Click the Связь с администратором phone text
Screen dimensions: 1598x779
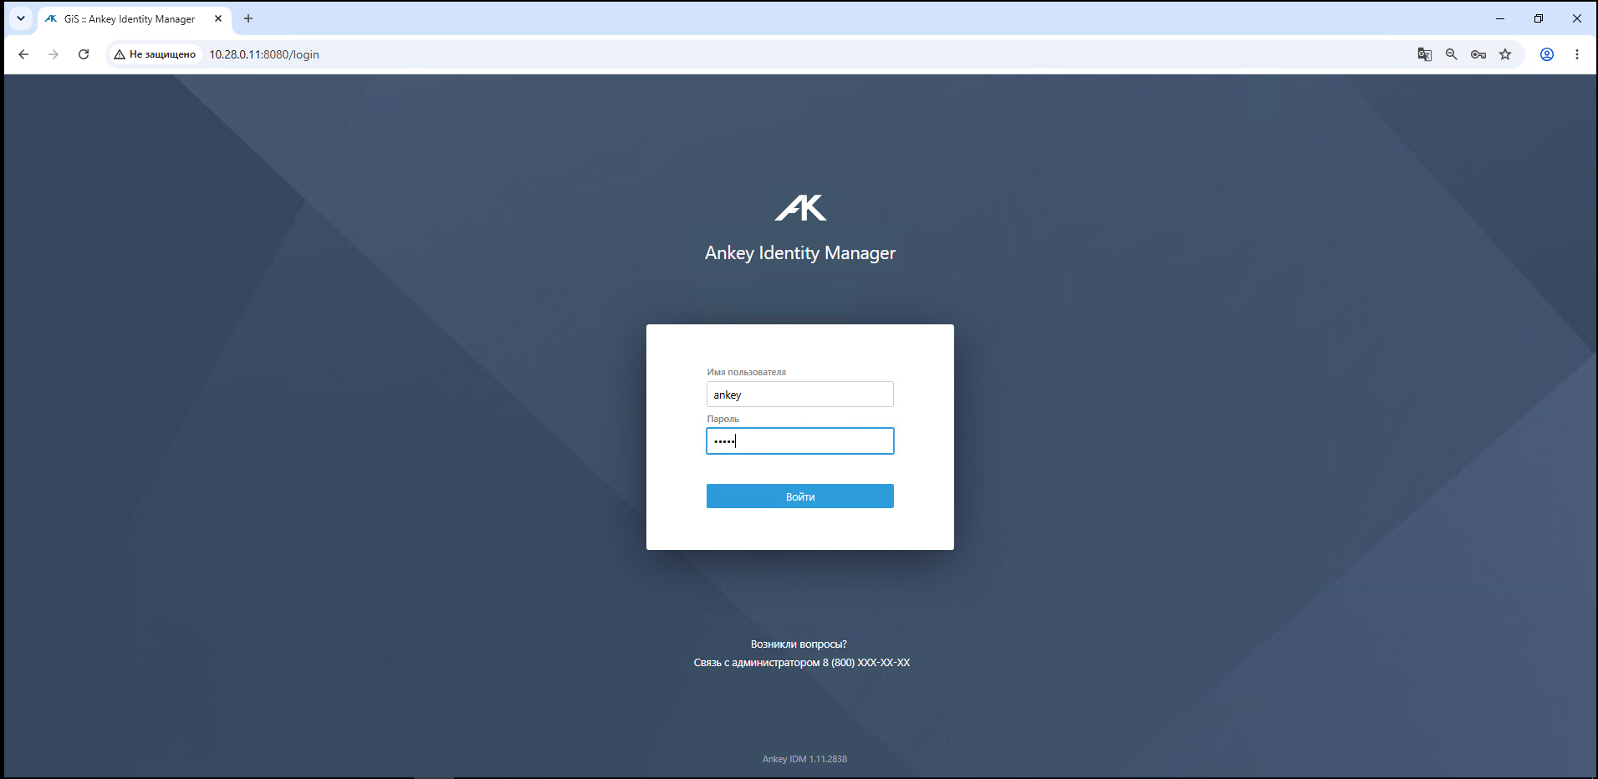pos(801,663)
